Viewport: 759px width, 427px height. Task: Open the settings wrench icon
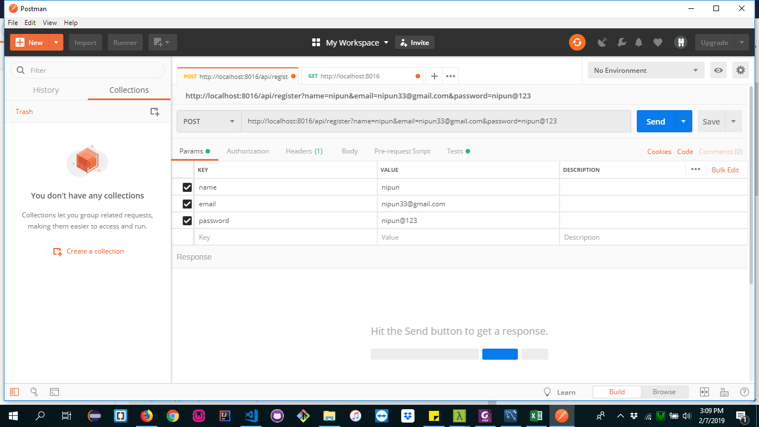[x=622, y=42]
